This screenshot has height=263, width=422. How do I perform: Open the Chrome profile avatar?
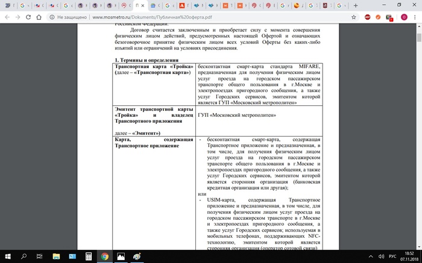point(403,17)
